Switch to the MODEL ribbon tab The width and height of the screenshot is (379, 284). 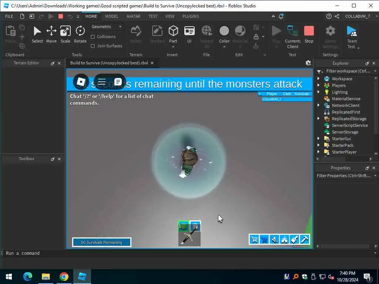click(111, 16)
